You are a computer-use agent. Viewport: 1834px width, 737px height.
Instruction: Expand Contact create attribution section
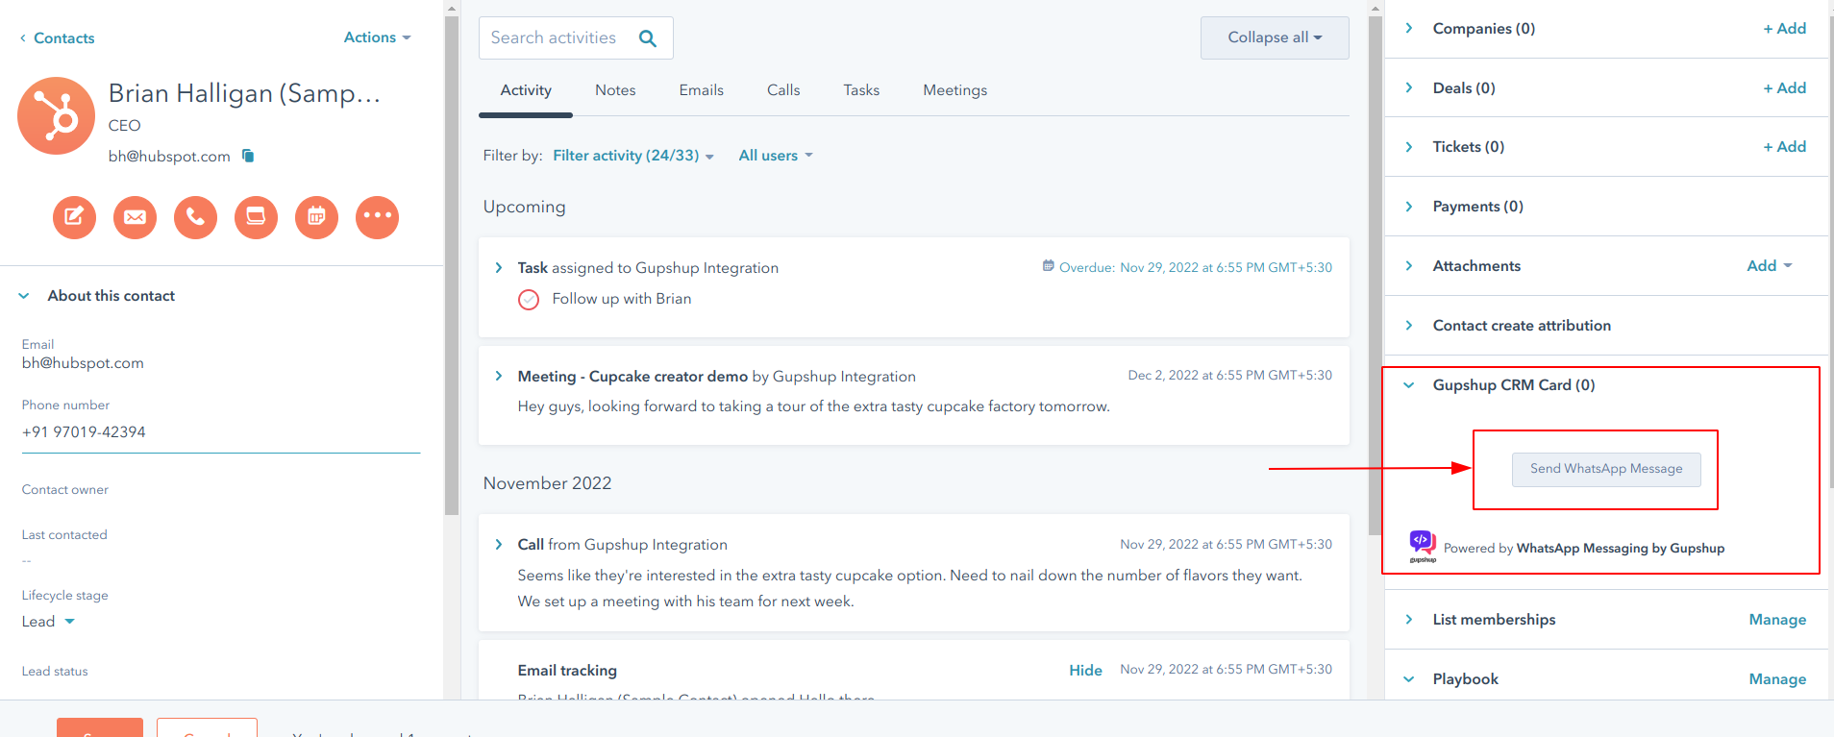(1409, 326)
